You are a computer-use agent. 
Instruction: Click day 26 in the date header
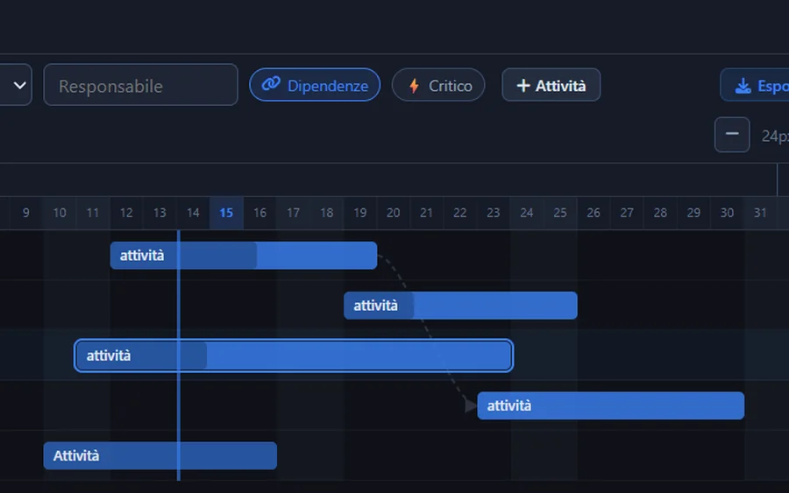click(594, 213)
